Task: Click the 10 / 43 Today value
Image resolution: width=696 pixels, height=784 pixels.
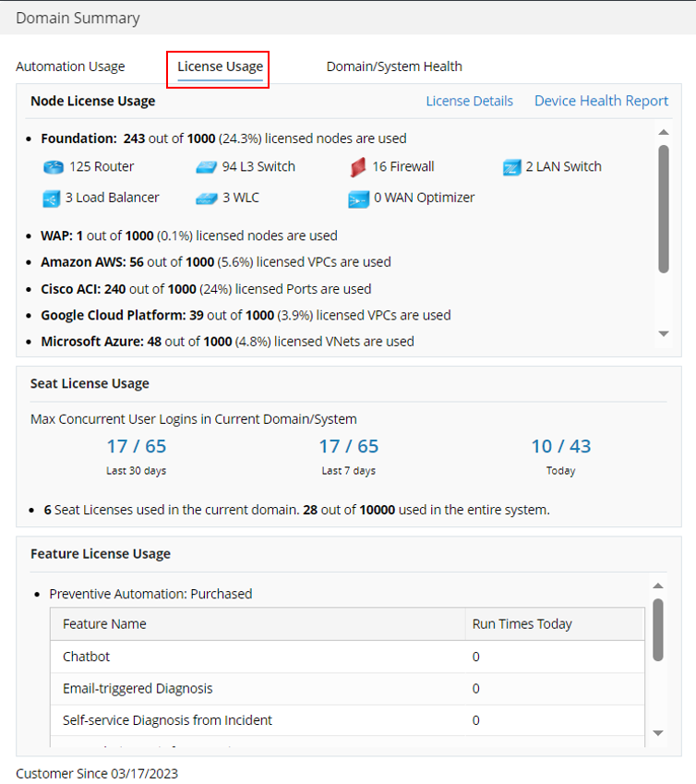Action: coord(560,447)
